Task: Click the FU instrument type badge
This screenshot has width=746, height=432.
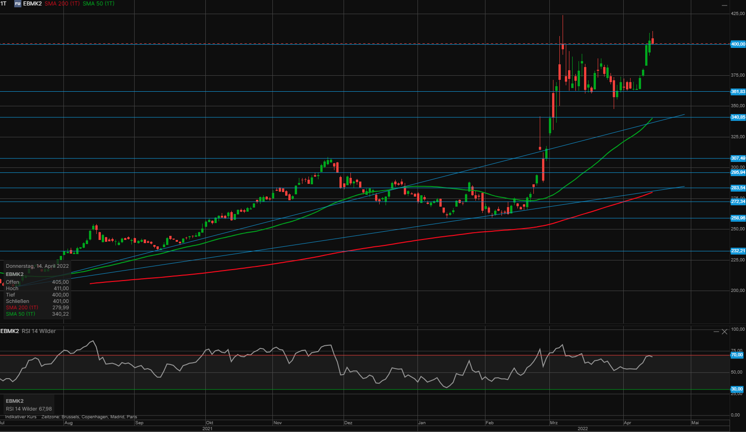Action: click(18, 4)
